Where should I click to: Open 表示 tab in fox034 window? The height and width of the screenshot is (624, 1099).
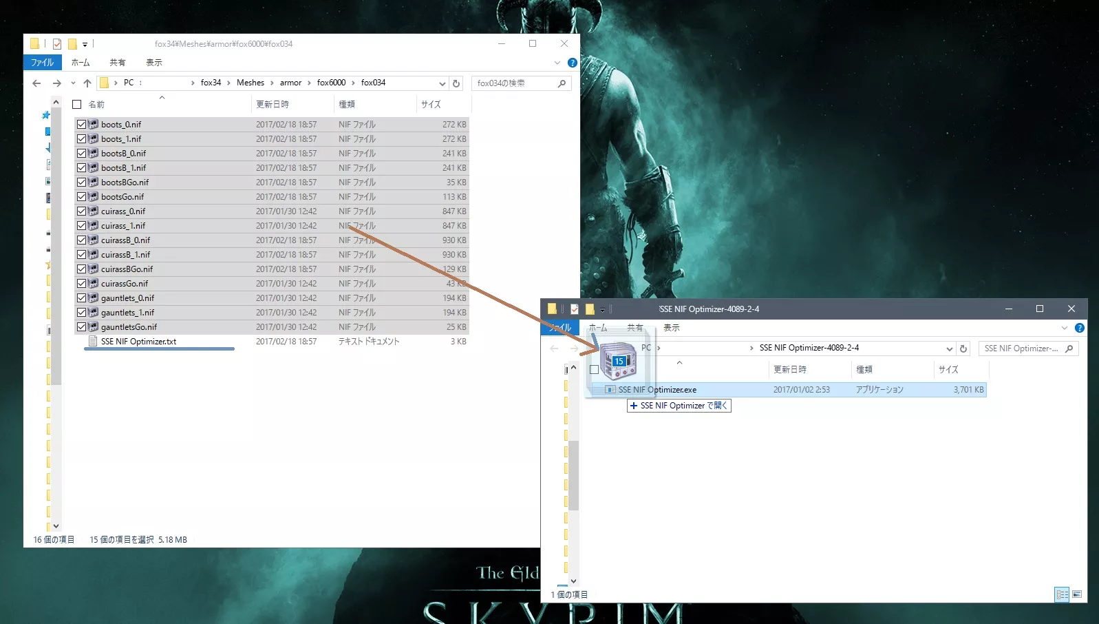point(154,63)
